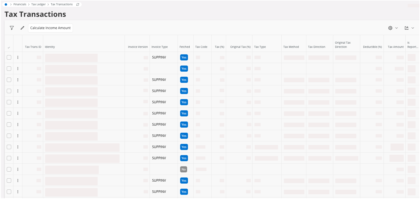Click the Invoice Type column header
The height and width of the screenshot is (199, 420).
[159, 47]
